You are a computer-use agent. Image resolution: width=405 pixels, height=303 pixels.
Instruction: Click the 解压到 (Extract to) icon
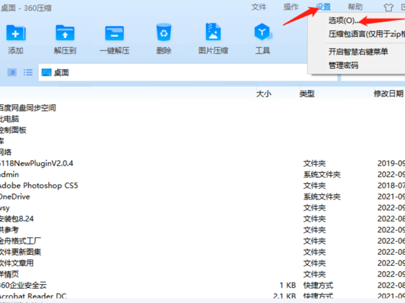tap(65, 33)
